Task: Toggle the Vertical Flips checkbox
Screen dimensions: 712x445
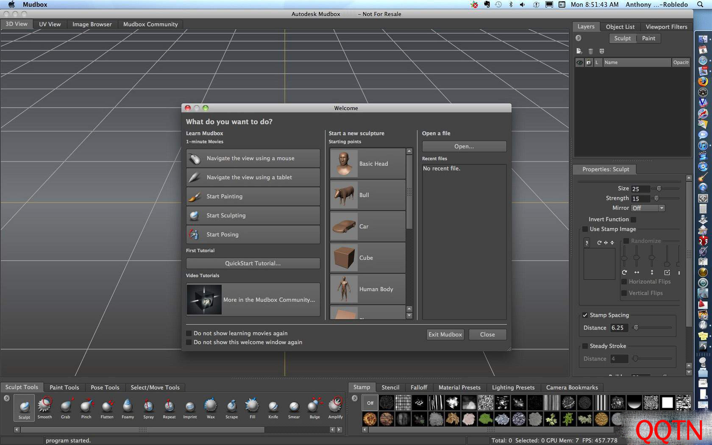Action: [624, 293]
